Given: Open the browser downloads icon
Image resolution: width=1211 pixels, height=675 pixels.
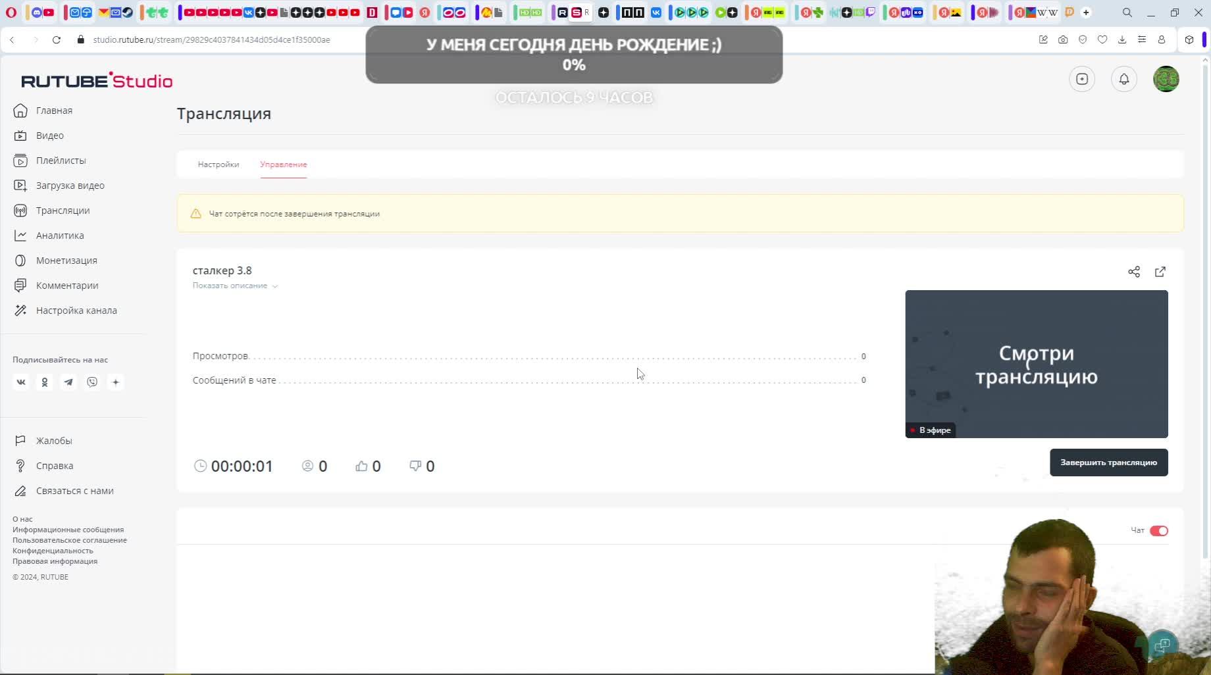Looking at the screenshot, I should point(1122,39).
